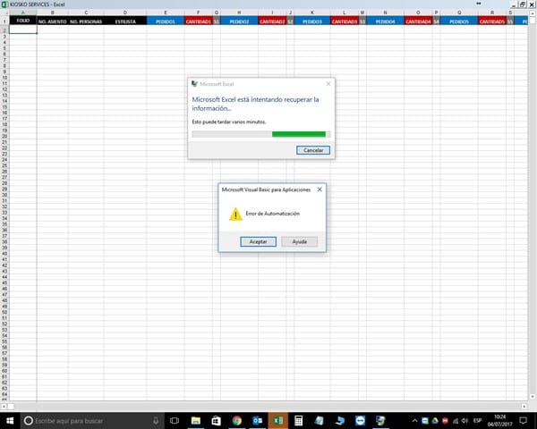Click the microphone icon in search box

coord(156,420)
